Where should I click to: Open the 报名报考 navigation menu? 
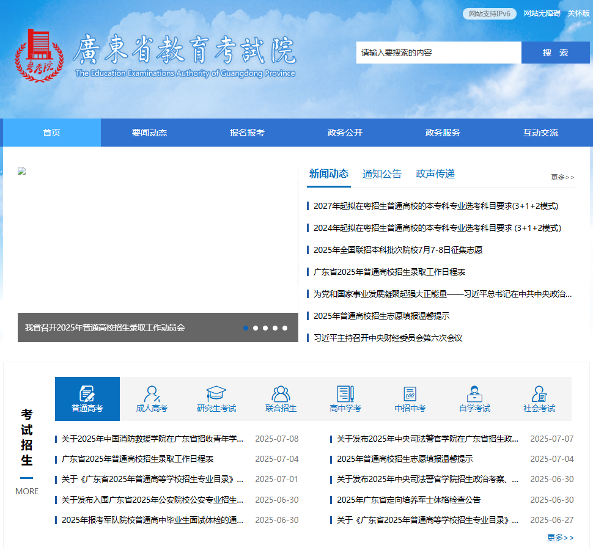[x=247, y=133]
